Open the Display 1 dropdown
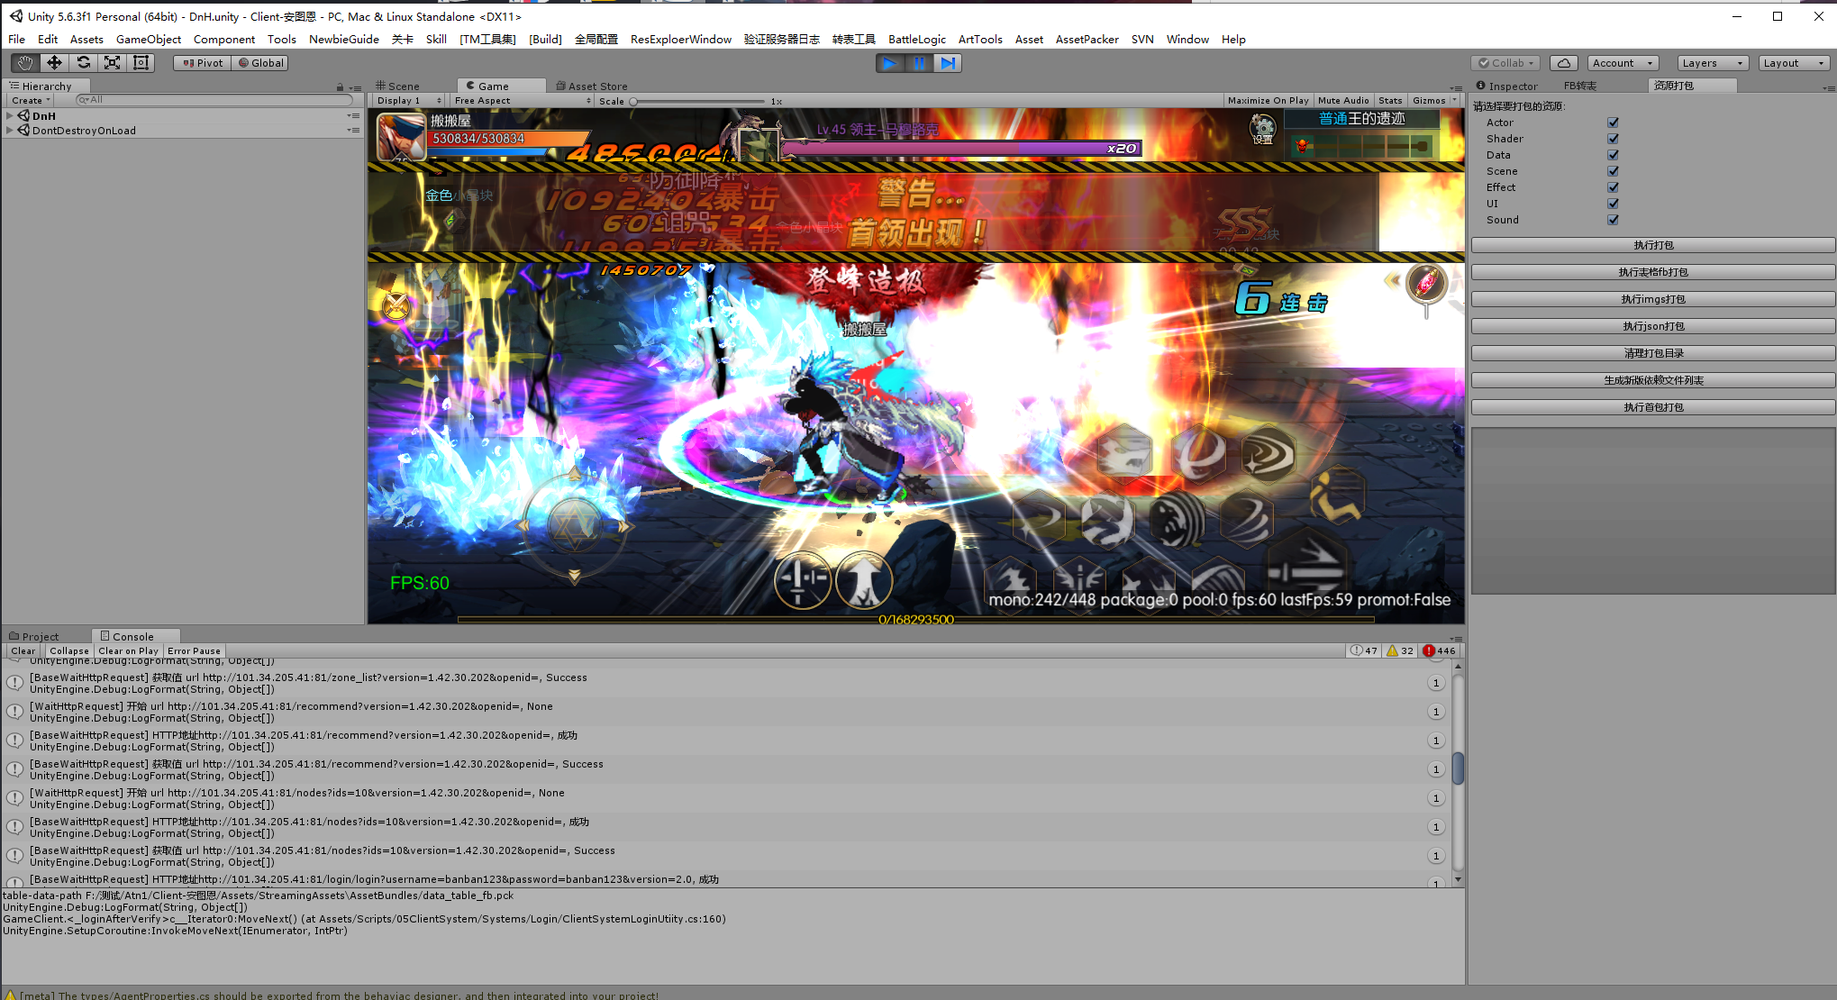 tap(409, 101)
